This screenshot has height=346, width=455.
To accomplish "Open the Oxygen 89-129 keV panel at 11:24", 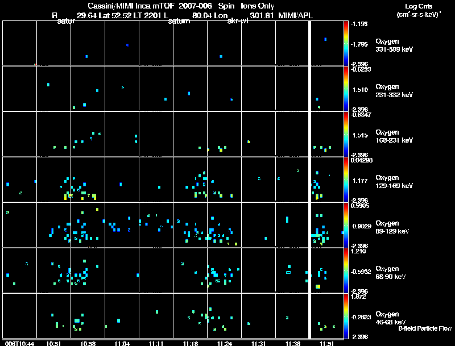I will [x=224, y=225].
